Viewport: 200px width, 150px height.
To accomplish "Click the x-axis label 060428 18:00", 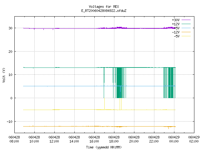I will 114,139.
